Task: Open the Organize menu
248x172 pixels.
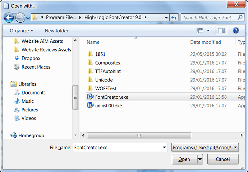Action: point(22,31)
